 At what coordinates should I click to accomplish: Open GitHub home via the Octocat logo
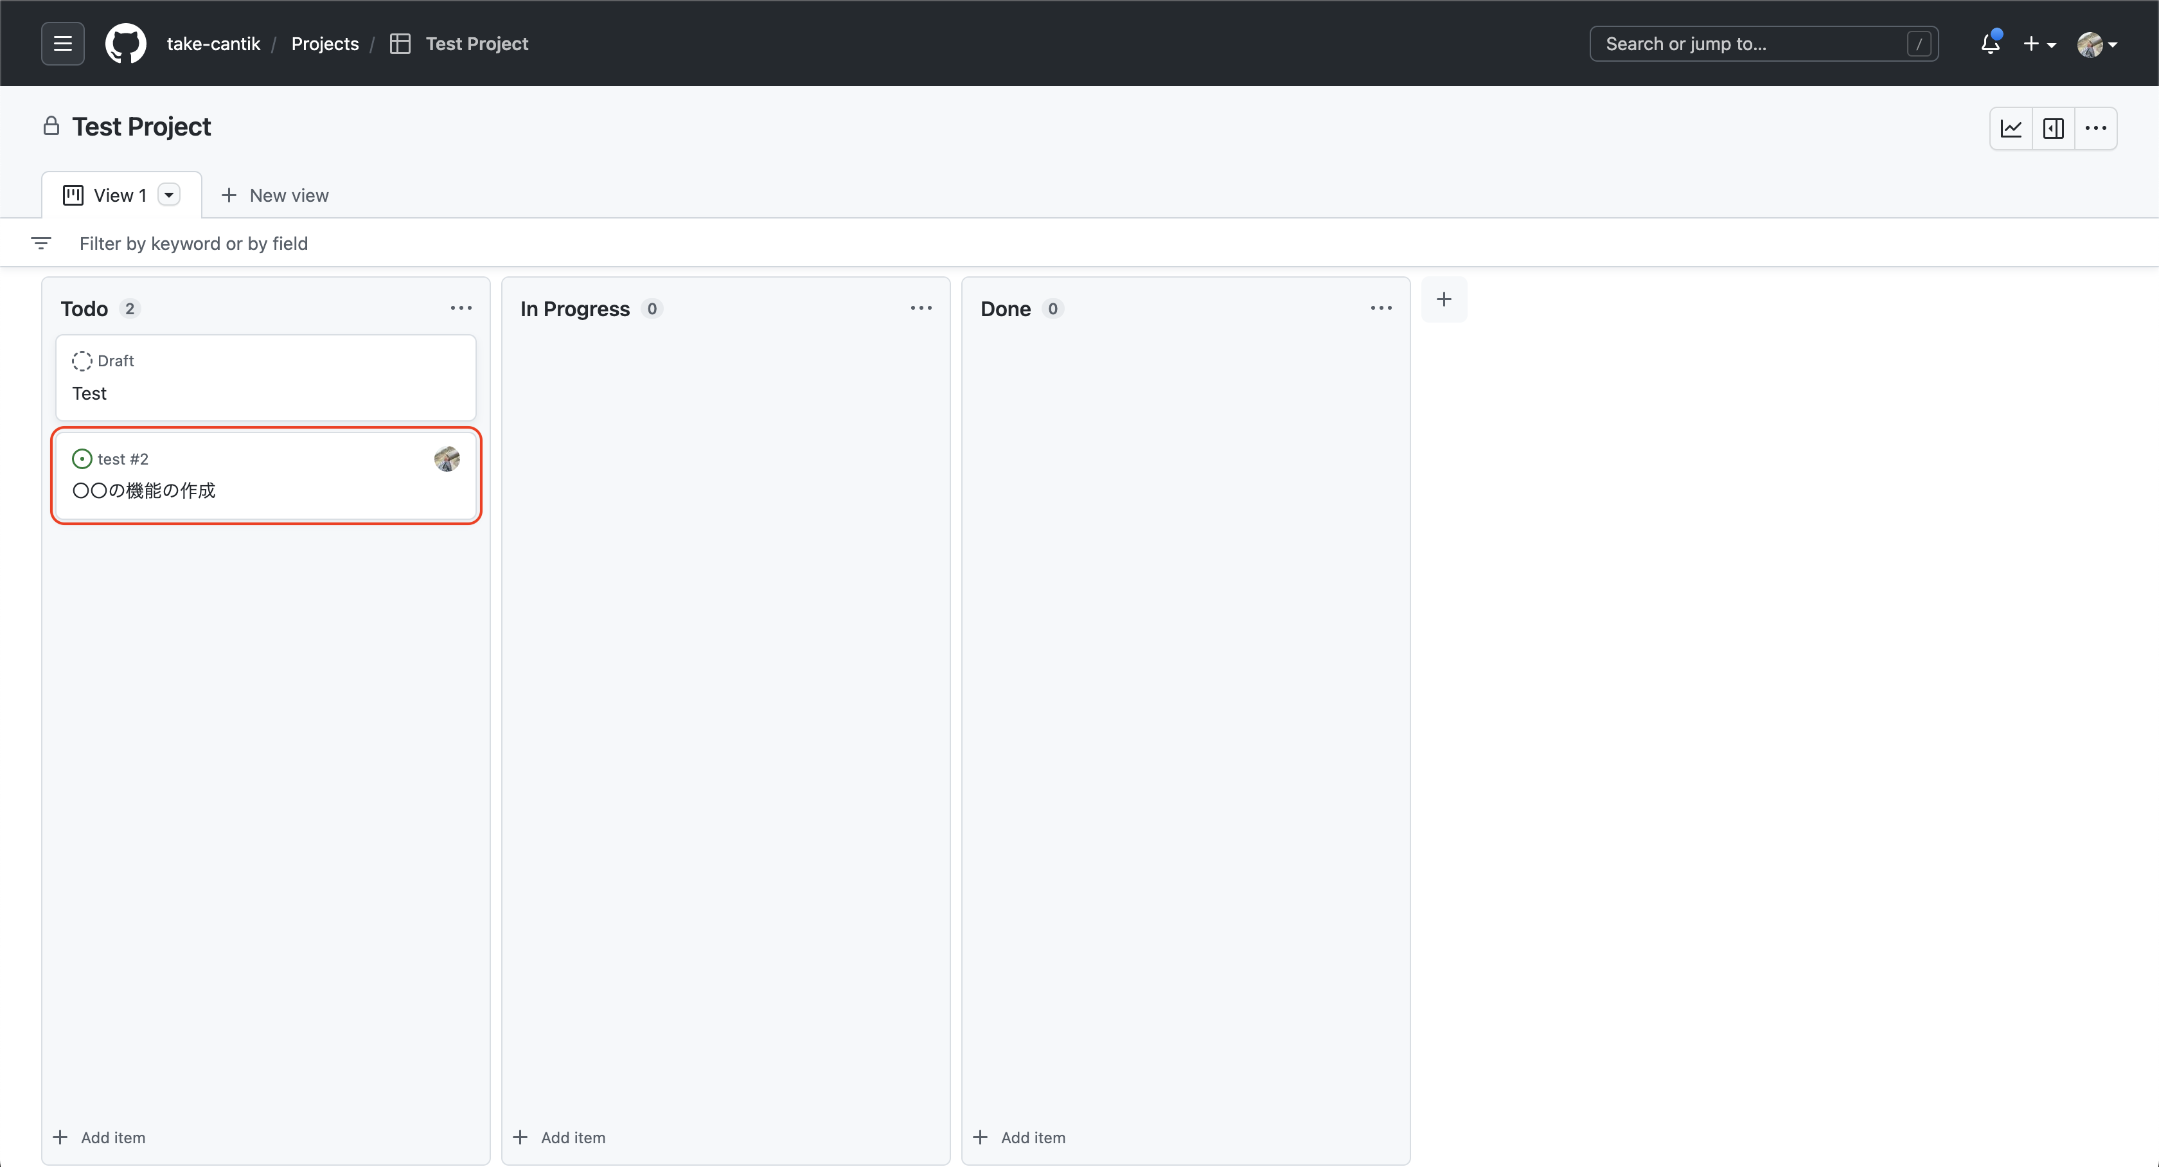[x=126, y=43]
